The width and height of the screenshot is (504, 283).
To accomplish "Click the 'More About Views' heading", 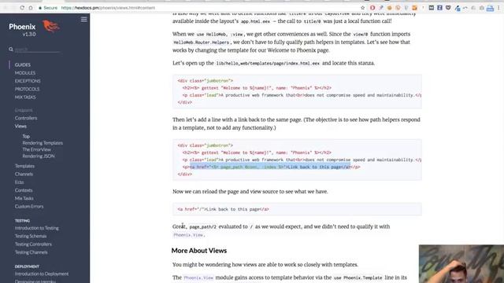I will 199,251.
